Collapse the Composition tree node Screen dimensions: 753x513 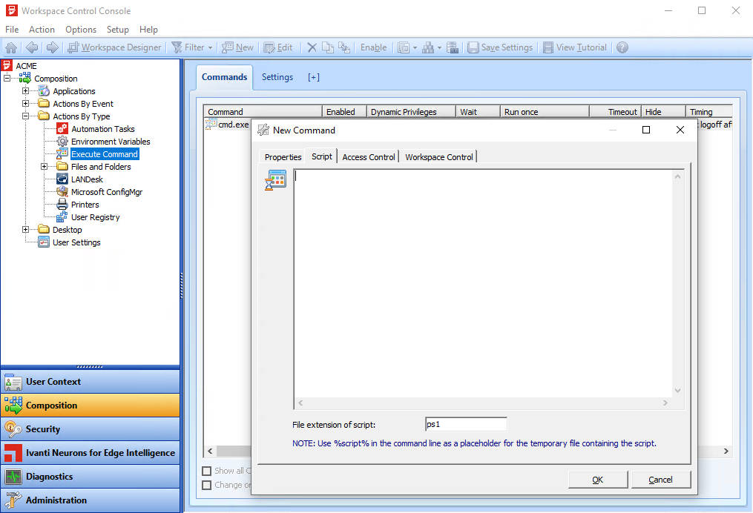point(7,79)
